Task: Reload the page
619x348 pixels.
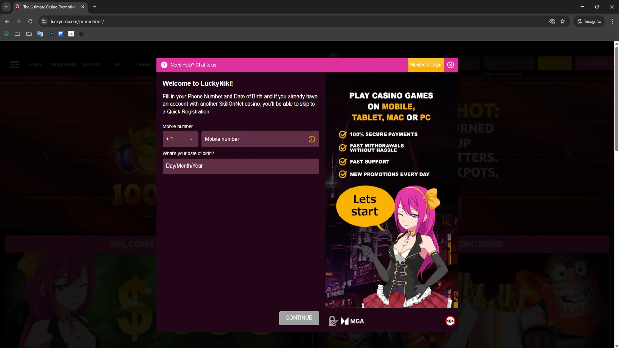Action: [x=30, y=21]
